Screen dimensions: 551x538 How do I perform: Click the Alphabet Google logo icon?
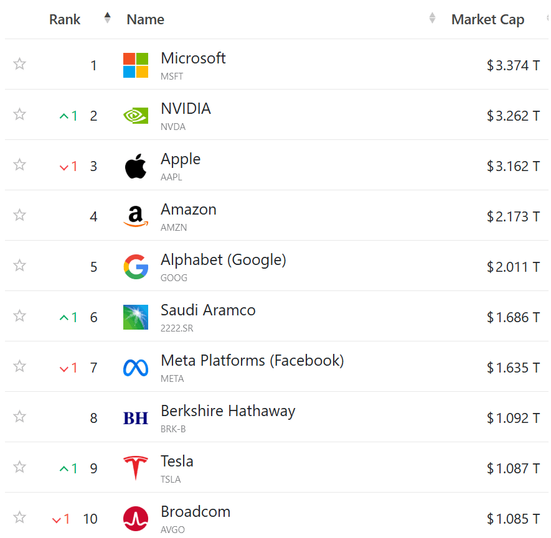(x=136, y=267)
